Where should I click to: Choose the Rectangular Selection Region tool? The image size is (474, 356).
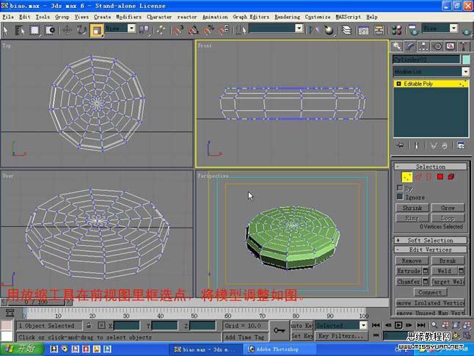click(34, 30)
